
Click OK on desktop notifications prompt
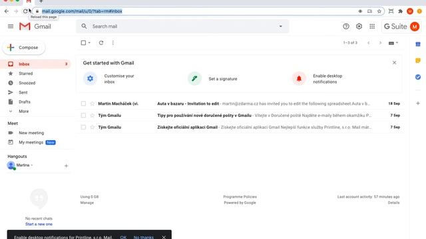[x=123, y=237]
